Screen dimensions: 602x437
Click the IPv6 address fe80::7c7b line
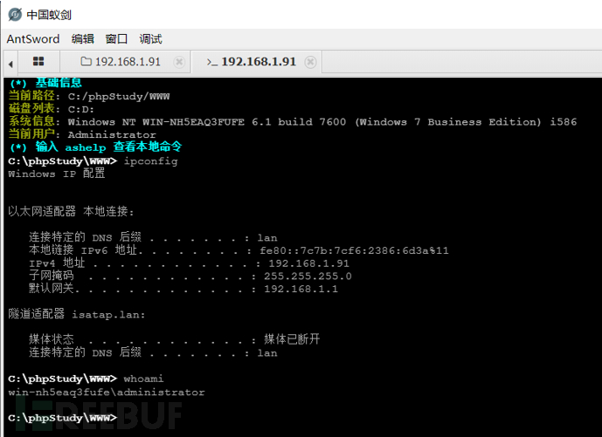click(239, 250)
